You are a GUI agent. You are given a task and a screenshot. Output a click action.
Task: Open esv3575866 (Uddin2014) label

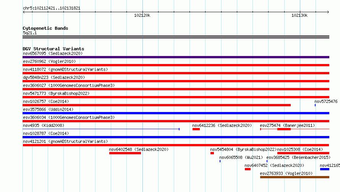48,109
